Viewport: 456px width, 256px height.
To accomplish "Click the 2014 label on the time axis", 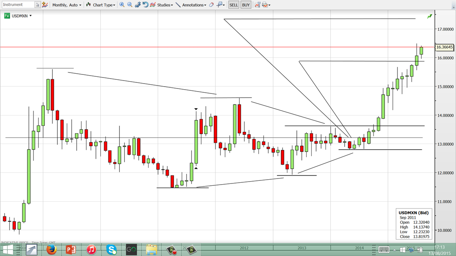I will tap(359, 248).
